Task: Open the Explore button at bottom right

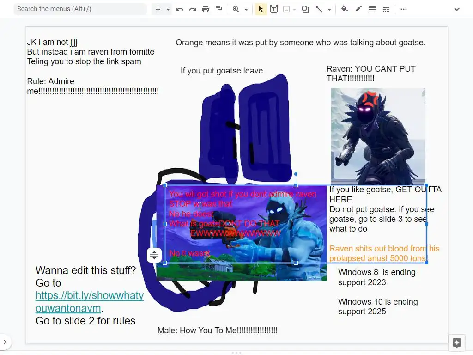Action: click(457, 343)
